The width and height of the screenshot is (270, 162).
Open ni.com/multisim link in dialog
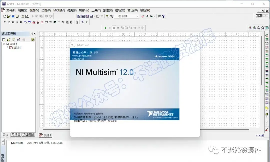tap(165, 56)
